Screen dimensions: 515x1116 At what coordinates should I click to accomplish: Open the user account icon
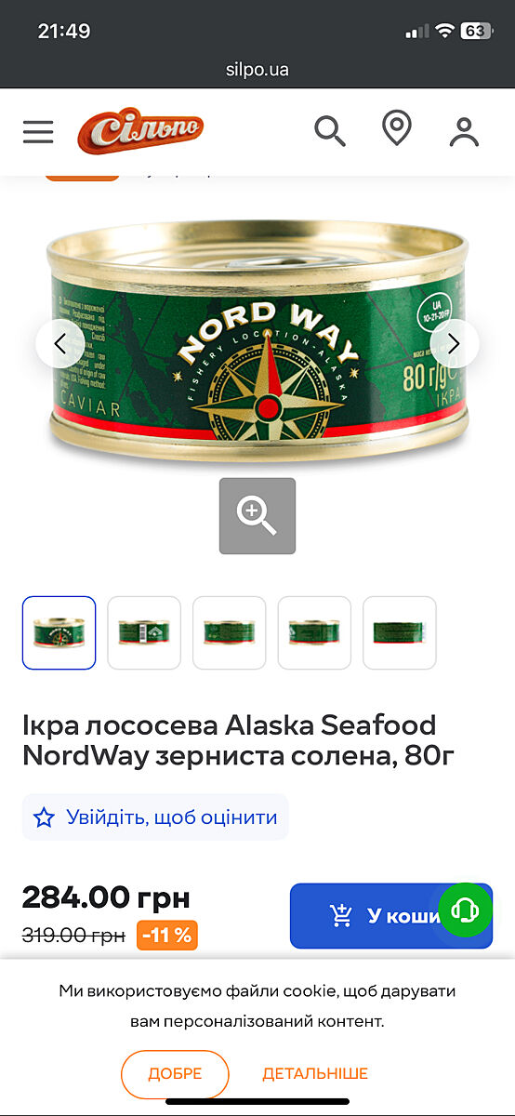coord(464,131)
